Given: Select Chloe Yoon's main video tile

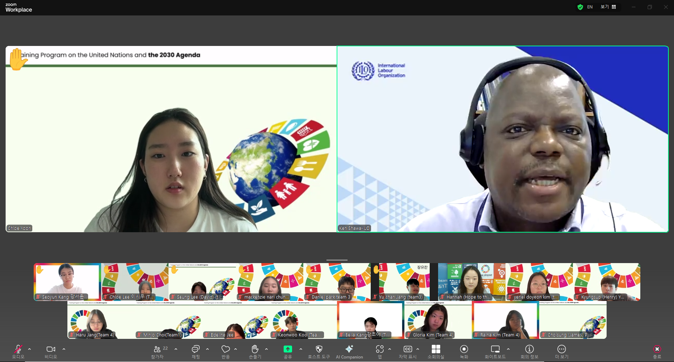Looking at the screenshot, I should (171, 139).
